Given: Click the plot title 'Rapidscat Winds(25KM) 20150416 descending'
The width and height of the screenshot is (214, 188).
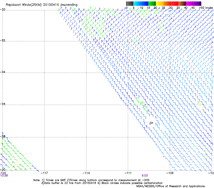Looking at the screenshot, I should coord(42,5).
